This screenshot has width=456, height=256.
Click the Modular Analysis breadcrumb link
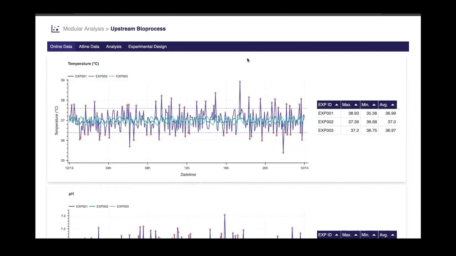(83, 29)
